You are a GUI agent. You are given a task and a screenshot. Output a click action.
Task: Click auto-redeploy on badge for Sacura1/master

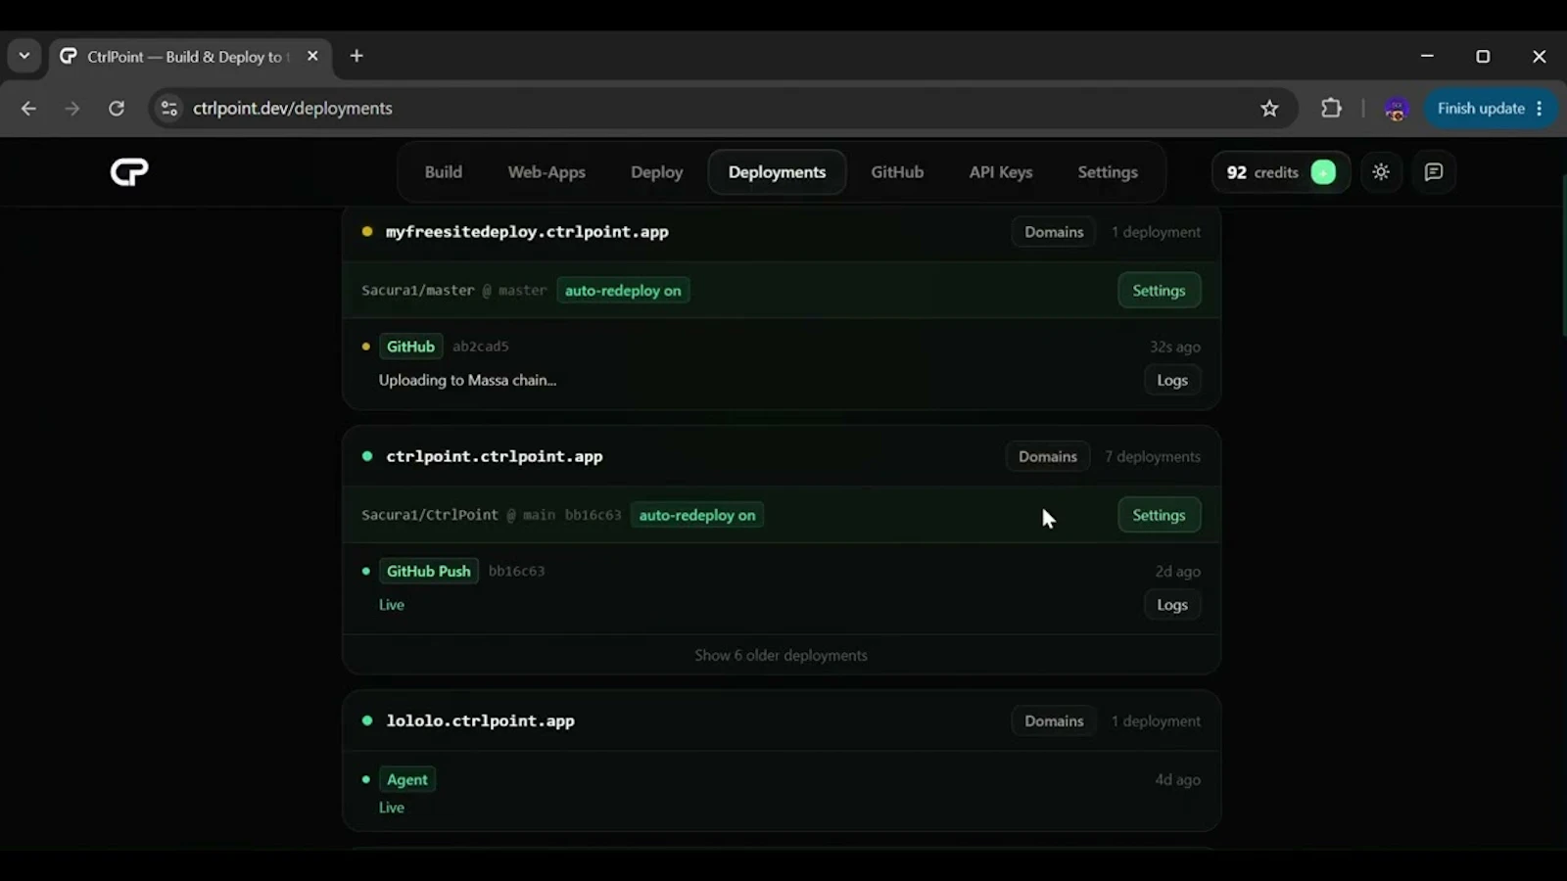pos(623,291)
